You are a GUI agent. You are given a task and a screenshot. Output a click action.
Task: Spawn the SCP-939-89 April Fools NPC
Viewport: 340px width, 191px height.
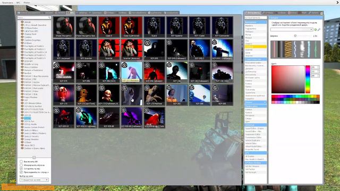[155, 117]
